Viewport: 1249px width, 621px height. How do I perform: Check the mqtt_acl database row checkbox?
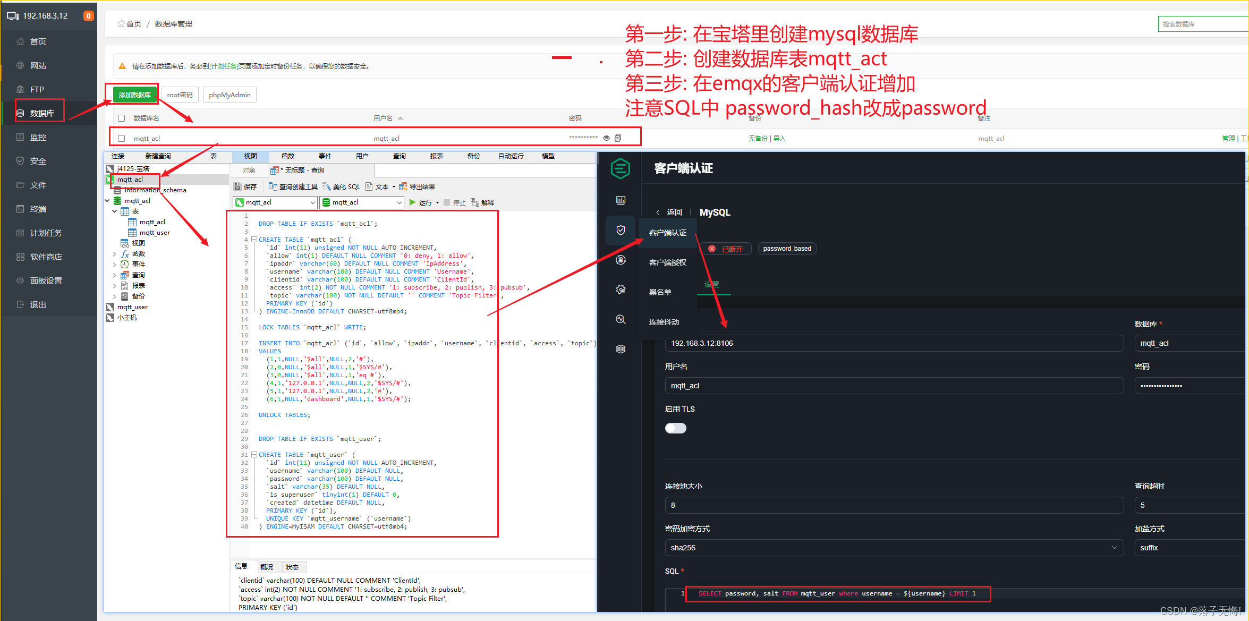point(122,138)
